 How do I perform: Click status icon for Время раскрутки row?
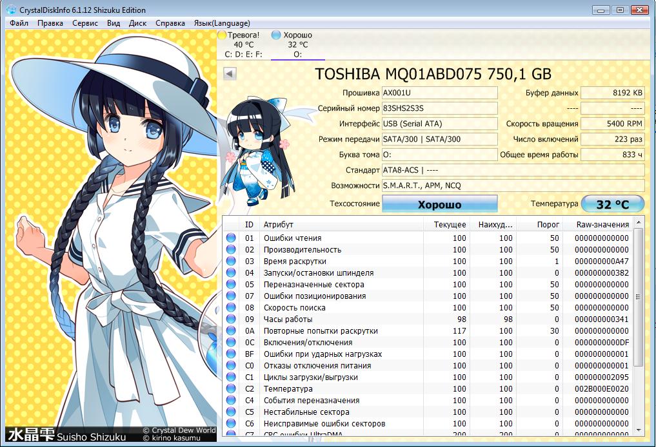pyautogui.click(x=230, y=261)
